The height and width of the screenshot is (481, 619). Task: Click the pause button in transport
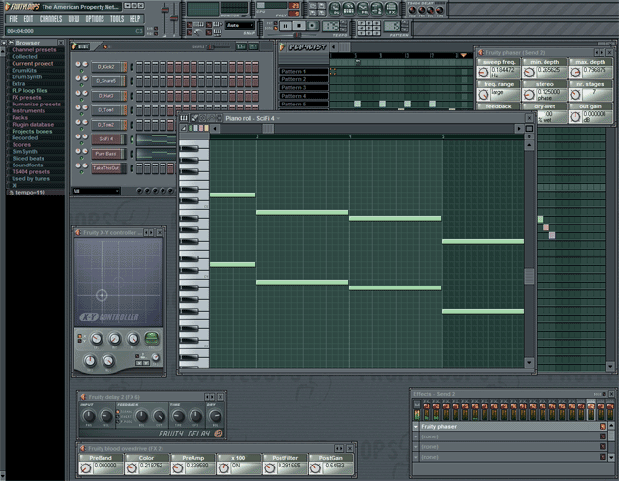point(286,26)
